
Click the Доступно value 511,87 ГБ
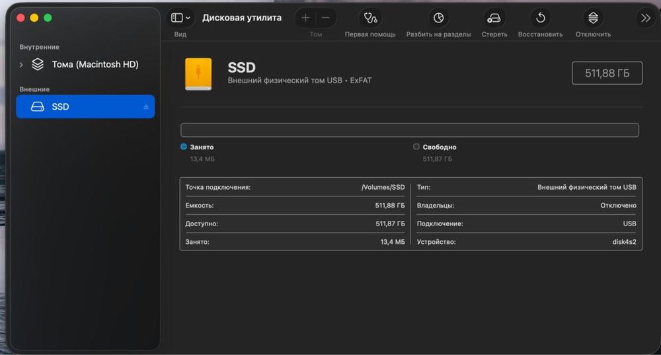[x=390, y=223]
